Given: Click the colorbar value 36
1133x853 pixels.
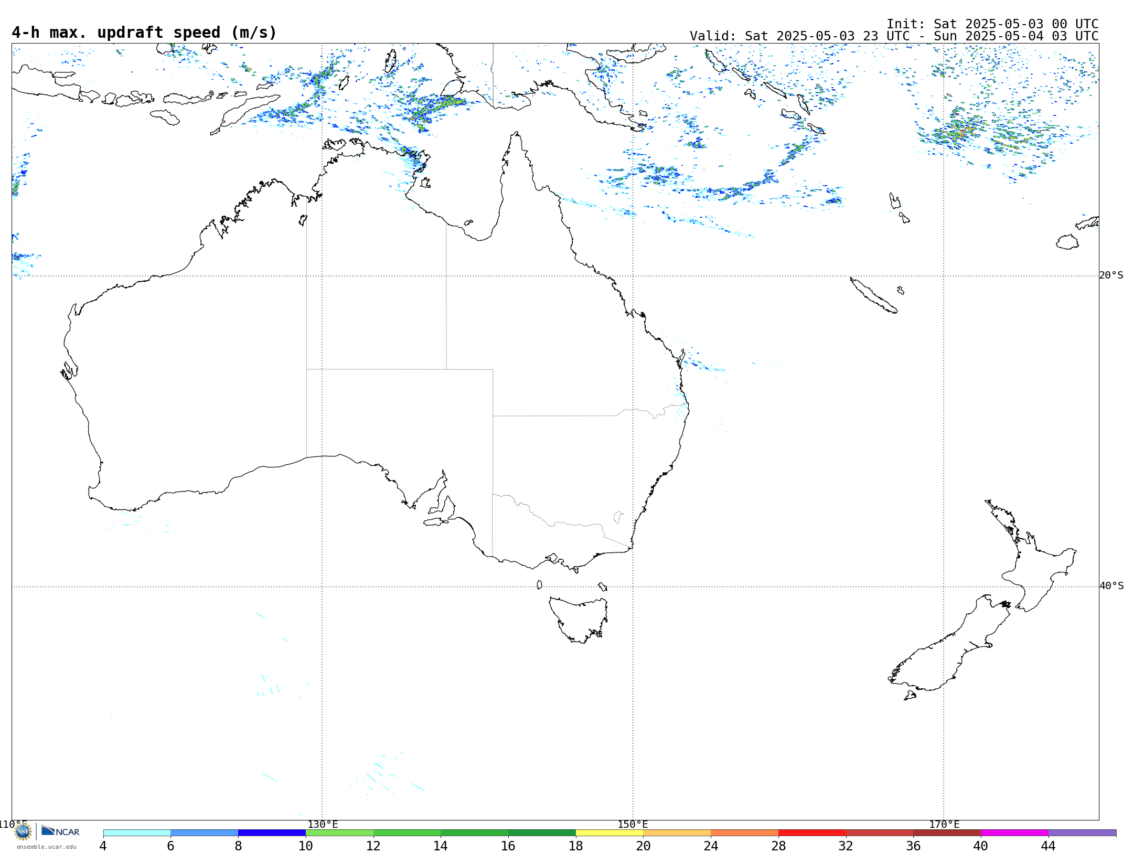Looking at the screenshot, I should (x=913, y=846).
